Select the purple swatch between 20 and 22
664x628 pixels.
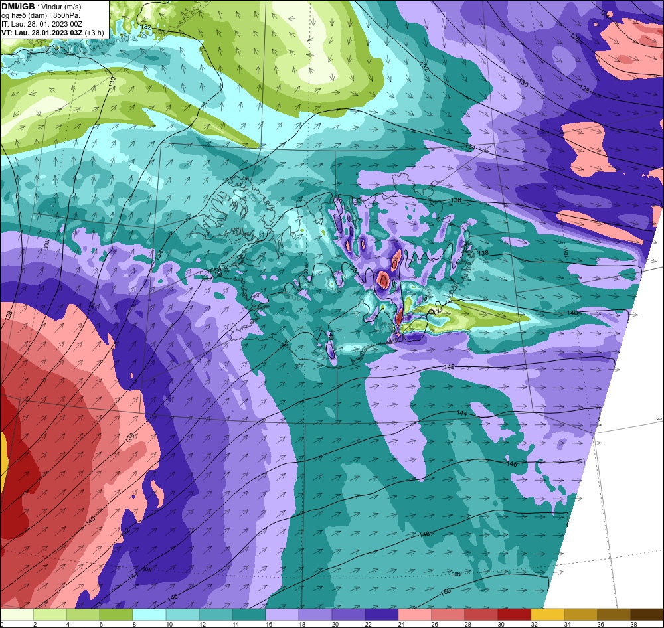click(x=349, y=615)
